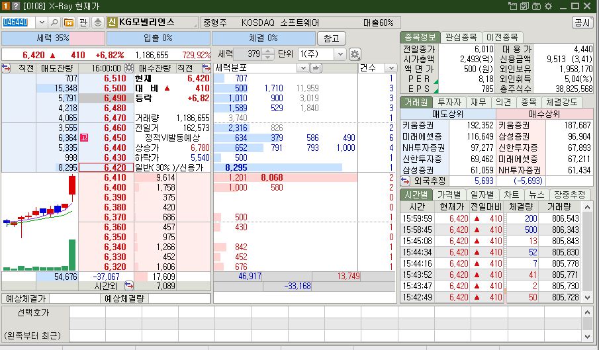
Task: Click the gear icon next to unit dropdown
Action: click(x=355, y=54)
